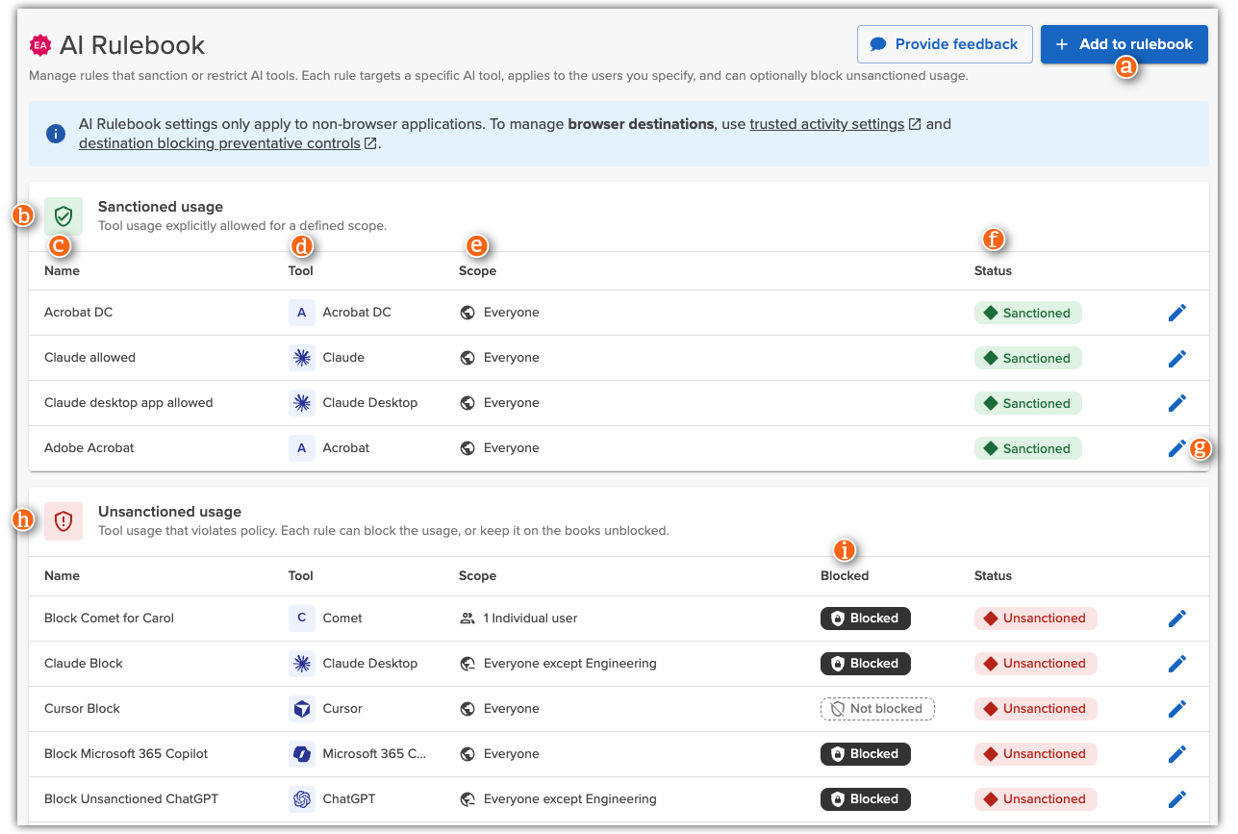
Task: Edit the Block Microsoft 365 Copilot rule
Action: (1177, 754)
